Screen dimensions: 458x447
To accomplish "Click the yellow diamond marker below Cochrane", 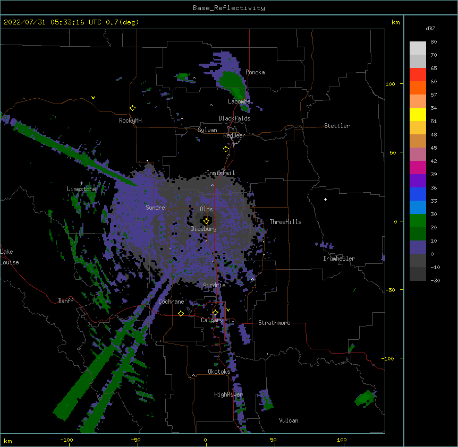I will [x=181, y=313].
